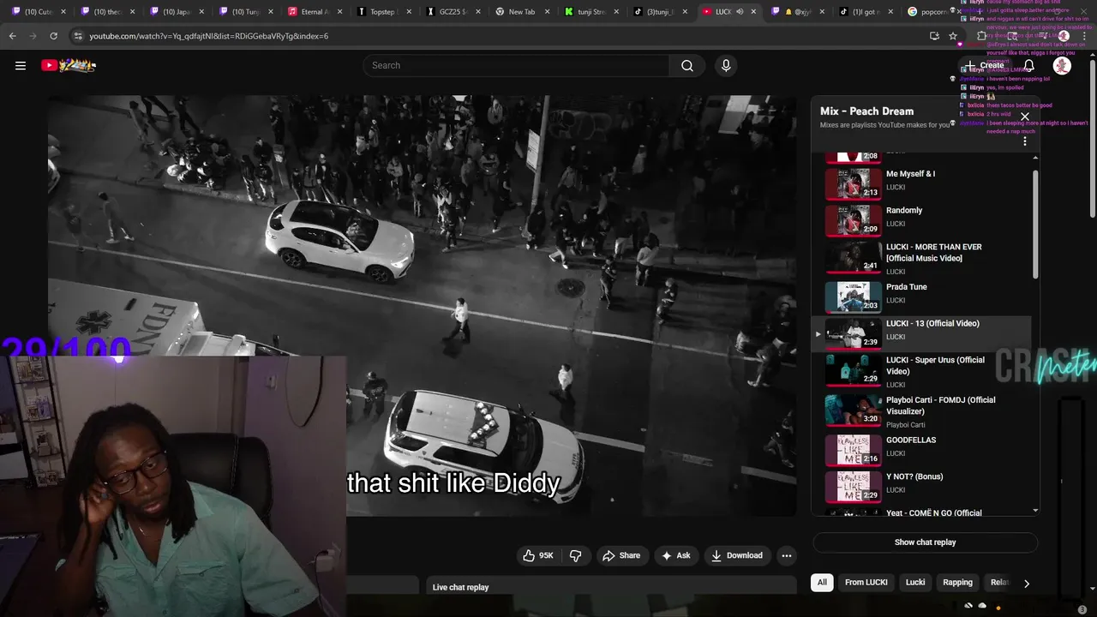Focus the YouTube search field

(517, 65)
